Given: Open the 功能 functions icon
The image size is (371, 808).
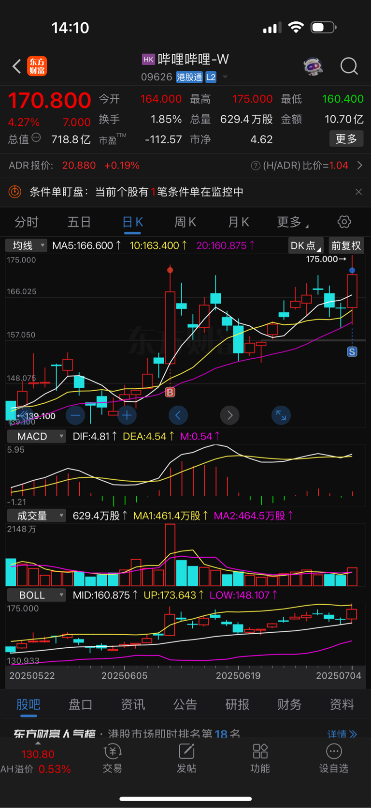Looking at the screenshot, I should [x=260, y=759].
